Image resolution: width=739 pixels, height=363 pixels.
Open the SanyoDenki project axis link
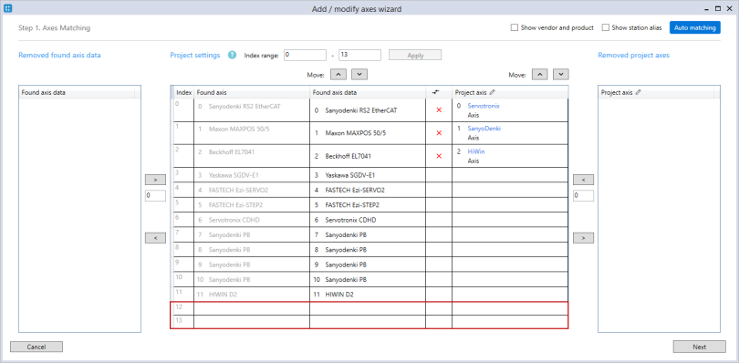click(x=484, y=129)
